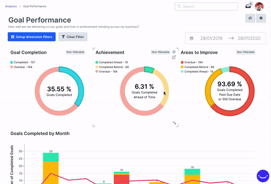
Task: Click move handle on Achievement widget
Action: [x=174, y=52]
